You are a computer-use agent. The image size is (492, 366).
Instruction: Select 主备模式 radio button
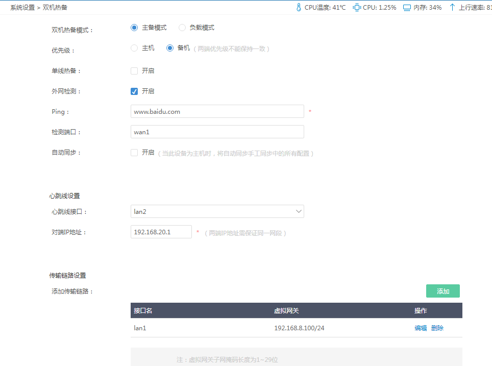click(x=134, y=28)
